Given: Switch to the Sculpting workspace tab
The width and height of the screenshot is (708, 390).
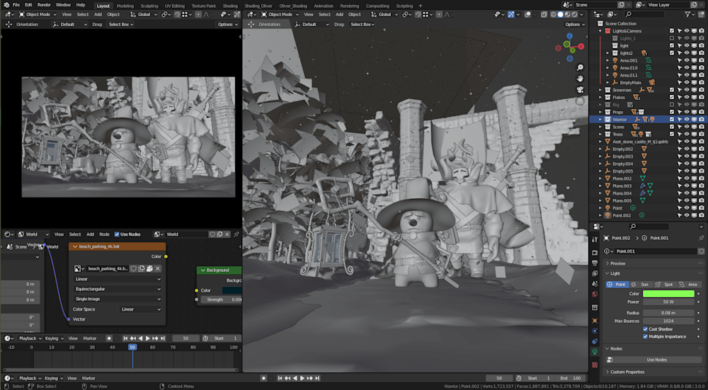Looking at the screenshot, I should pos(149,5).
